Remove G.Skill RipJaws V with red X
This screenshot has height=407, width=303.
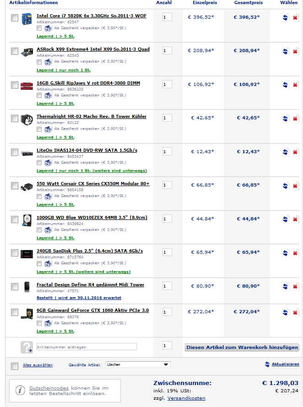(x=295, y=85)
